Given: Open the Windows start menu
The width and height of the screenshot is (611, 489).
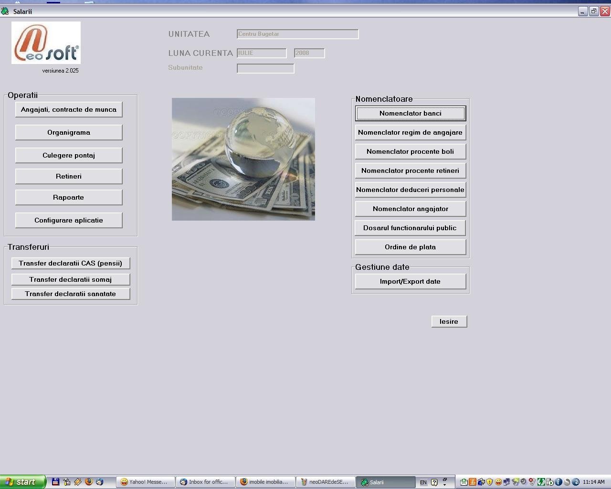Looking at the screenshot, I should coord(22,482).
